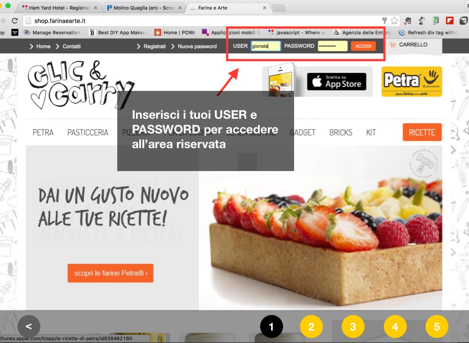This screenshot has width=469, height=343.
Task: Open the orange RICETTE menu item
Action: coord(422,133)
